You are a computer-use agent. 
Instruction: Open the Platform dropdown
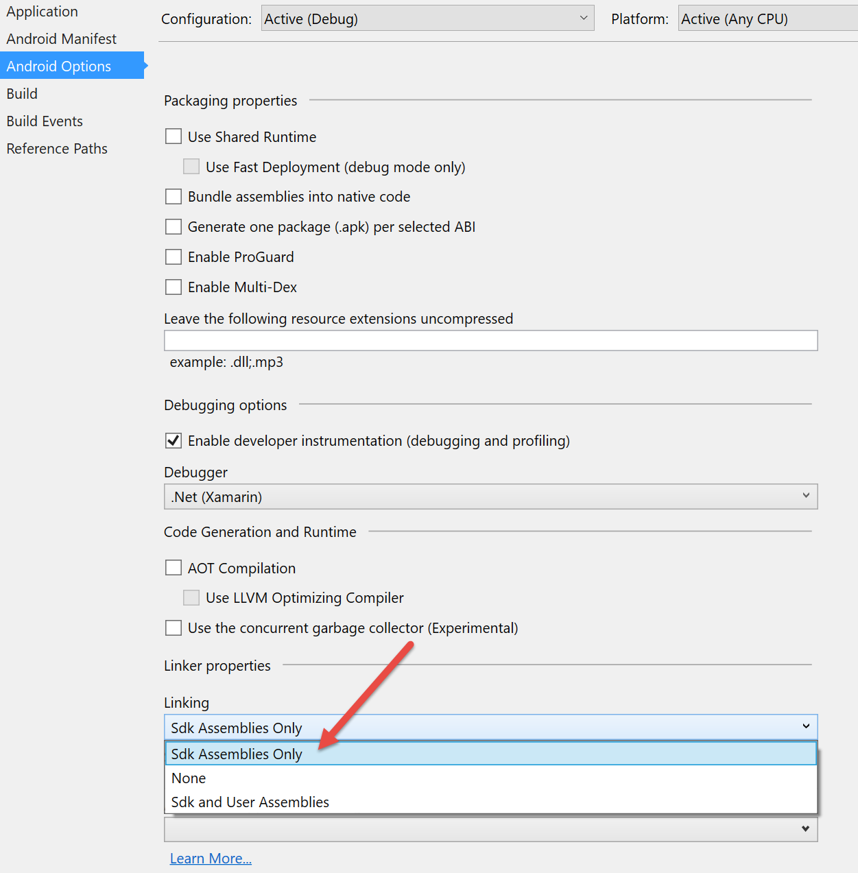click(767, 19)
